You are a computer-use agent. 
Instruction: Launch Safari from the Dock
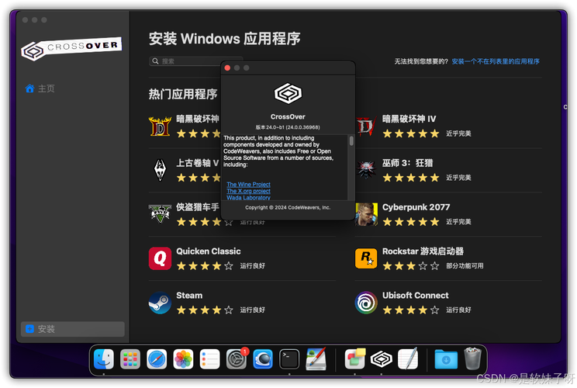[x=157, y=359]
